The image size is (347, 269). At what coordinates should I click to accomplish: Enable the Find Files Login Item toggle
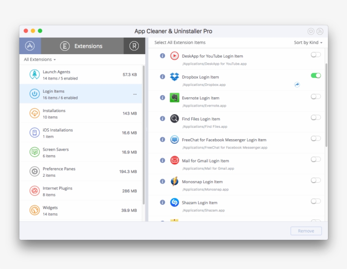pos(316,118)
